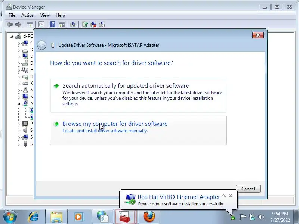299x224 pixels.
Task: Choose Browse my computer for driver software
Action: click(x=138, y=130)
